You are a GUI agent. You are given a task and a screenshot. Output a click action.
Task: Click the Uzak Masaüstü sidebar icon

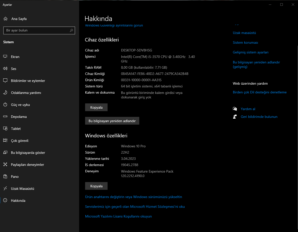(x=5, y=189)
